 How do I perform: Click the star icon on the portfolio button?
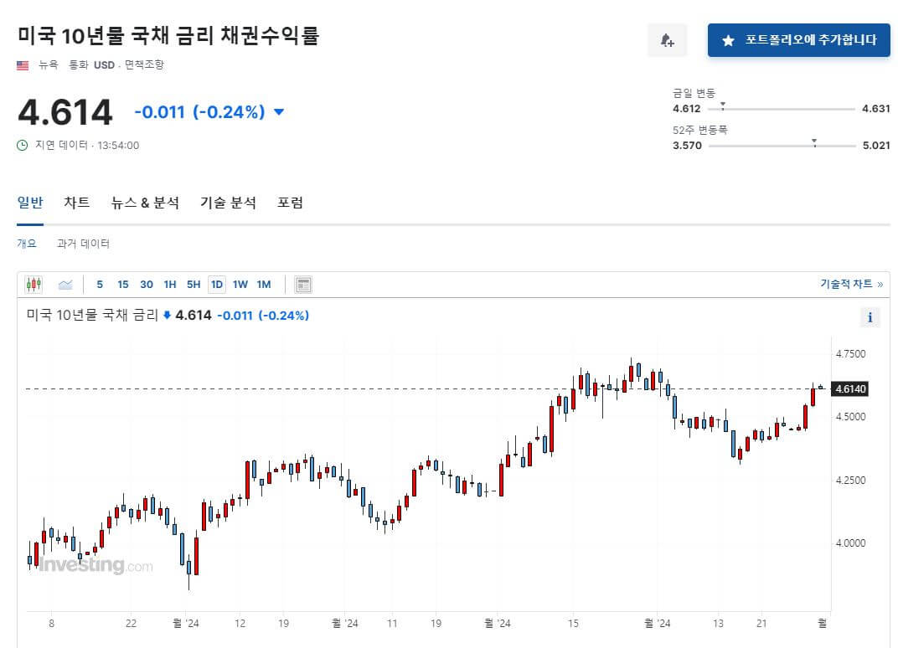[x=728, y=39]
